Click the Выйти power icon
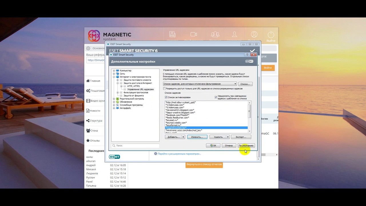 (x=270, y=35)
